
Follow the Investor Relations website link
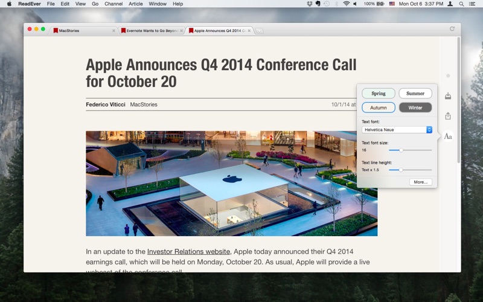188,252
